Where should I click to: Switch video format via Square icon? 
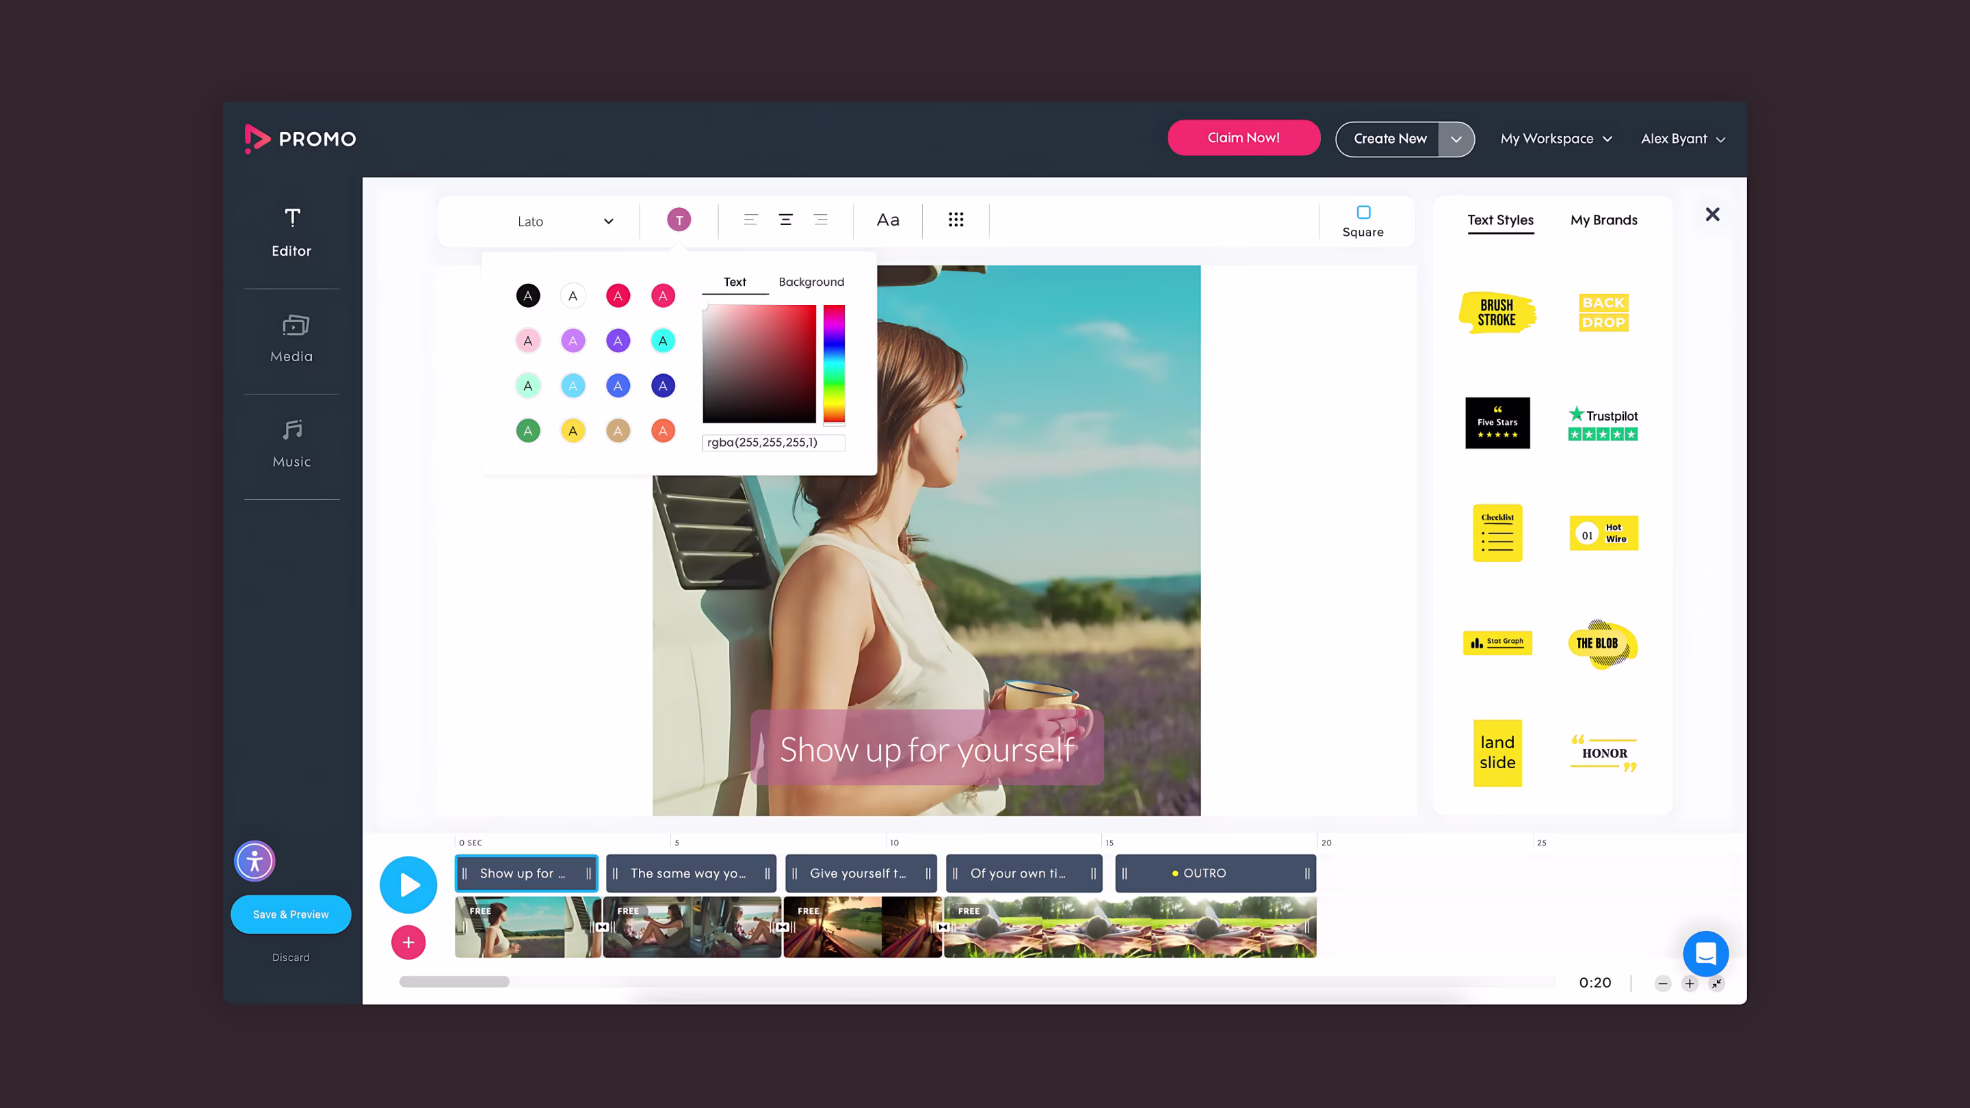(1363, 222)
